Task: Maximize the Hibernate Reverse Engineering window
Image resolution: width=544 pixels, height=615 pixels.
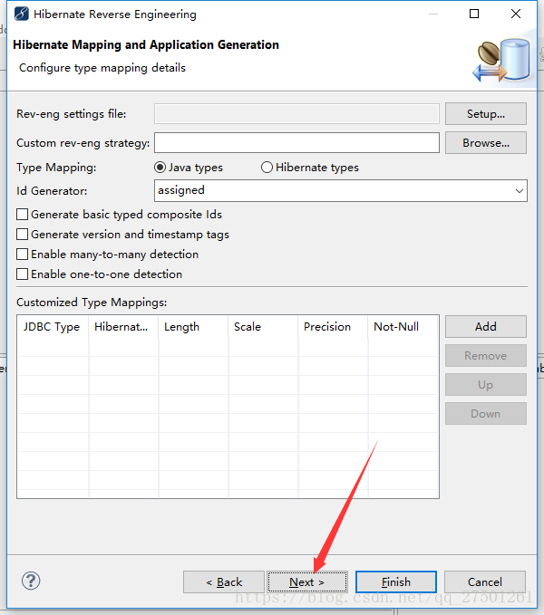Action: point(474,14)
